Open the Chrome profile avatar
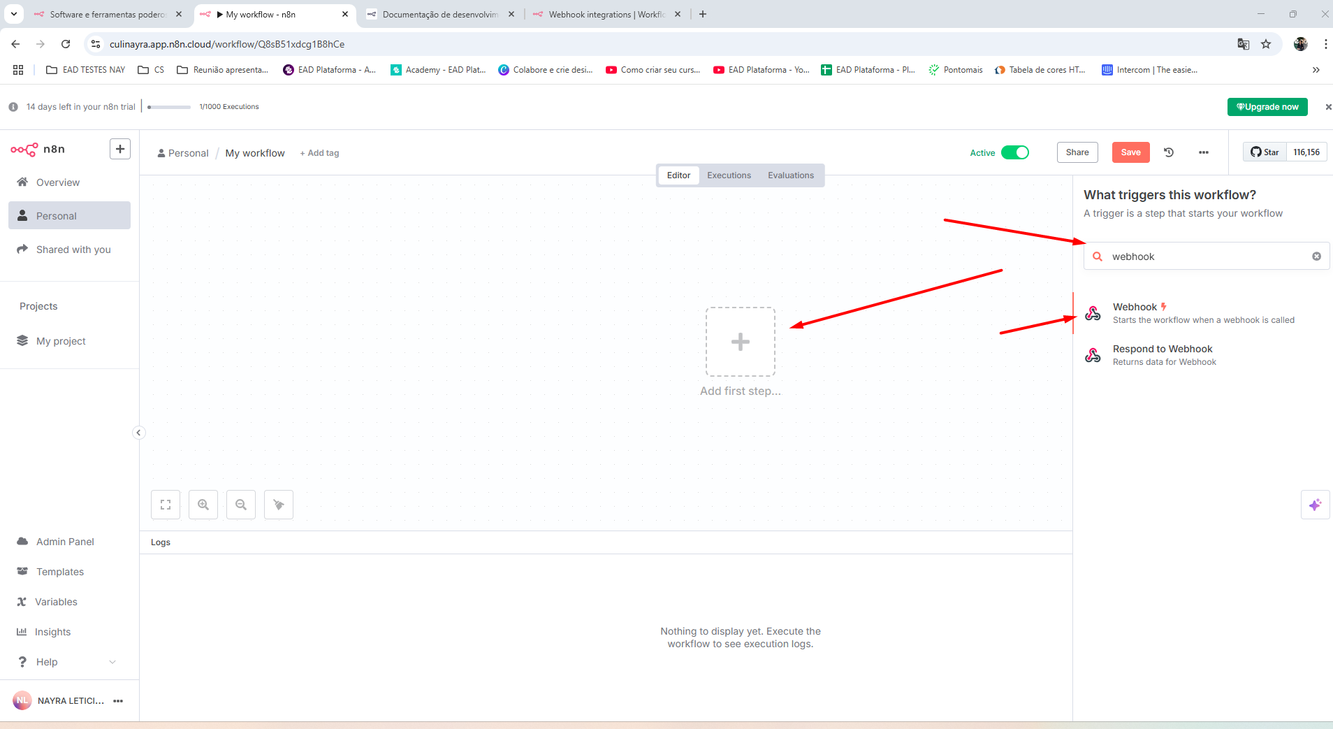This screenshot has height=729, width=1333. coord(1300,44)
